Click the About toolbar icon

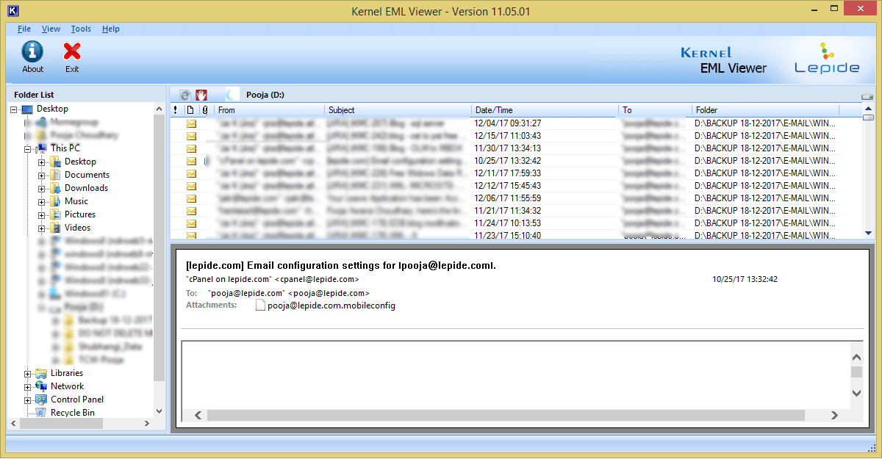coord(32,51)
